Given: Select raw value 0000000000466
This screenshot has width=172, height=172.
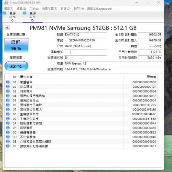Looking at the screenshot, I should click(x=144, y=128).
